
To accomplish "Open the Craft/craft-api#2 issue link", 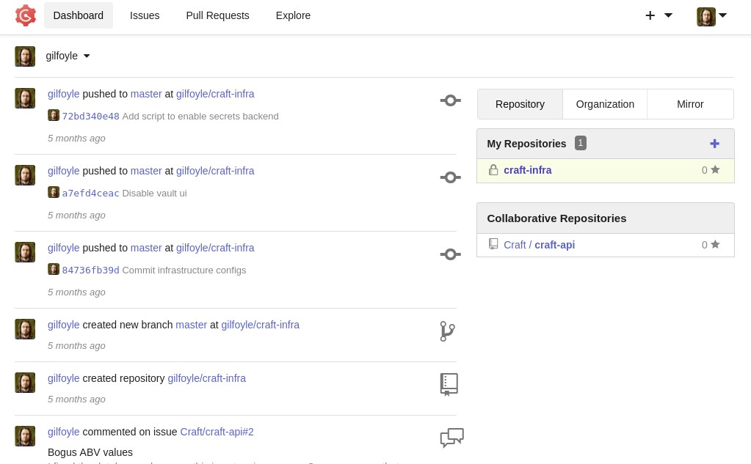I will click(x=217, y=432).
